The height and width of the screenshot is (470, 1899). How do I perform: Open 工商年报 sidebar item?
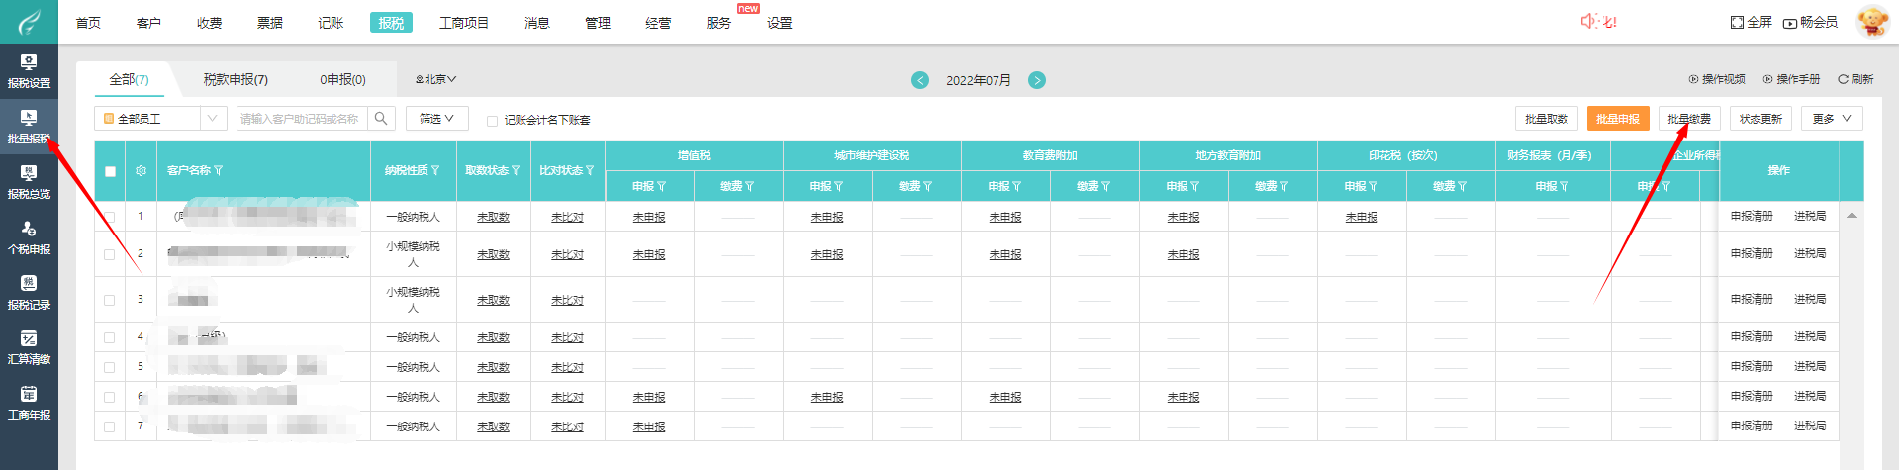29,403
